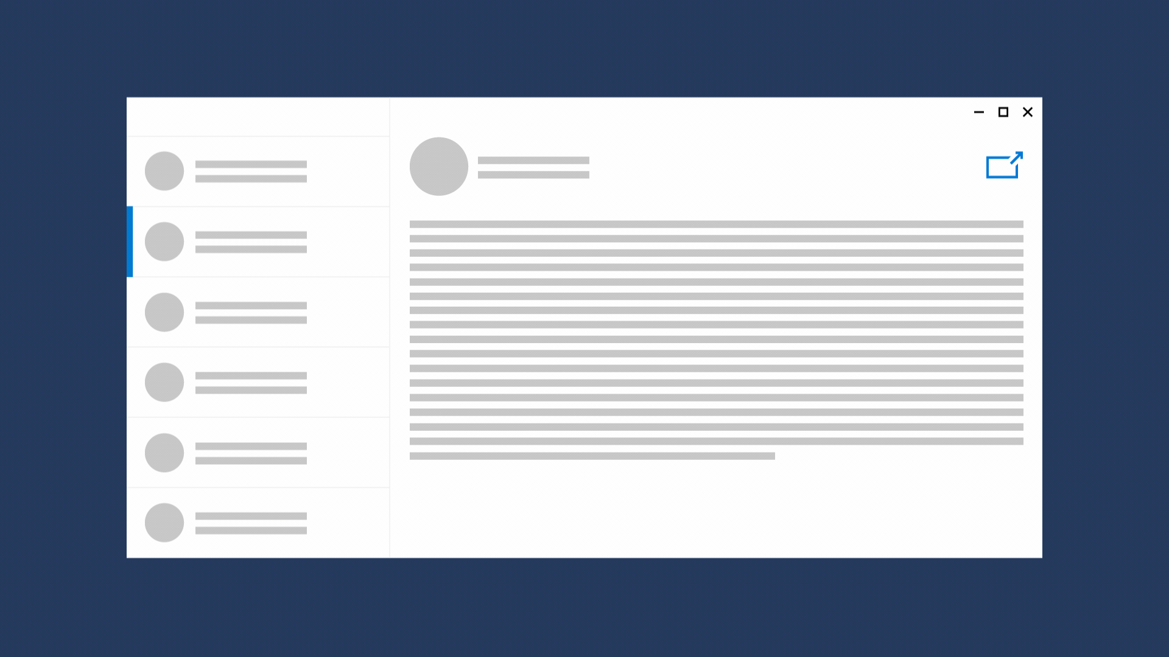1169x657 pixels.
Task: Click the close window button
Action: pos(1028,111)
